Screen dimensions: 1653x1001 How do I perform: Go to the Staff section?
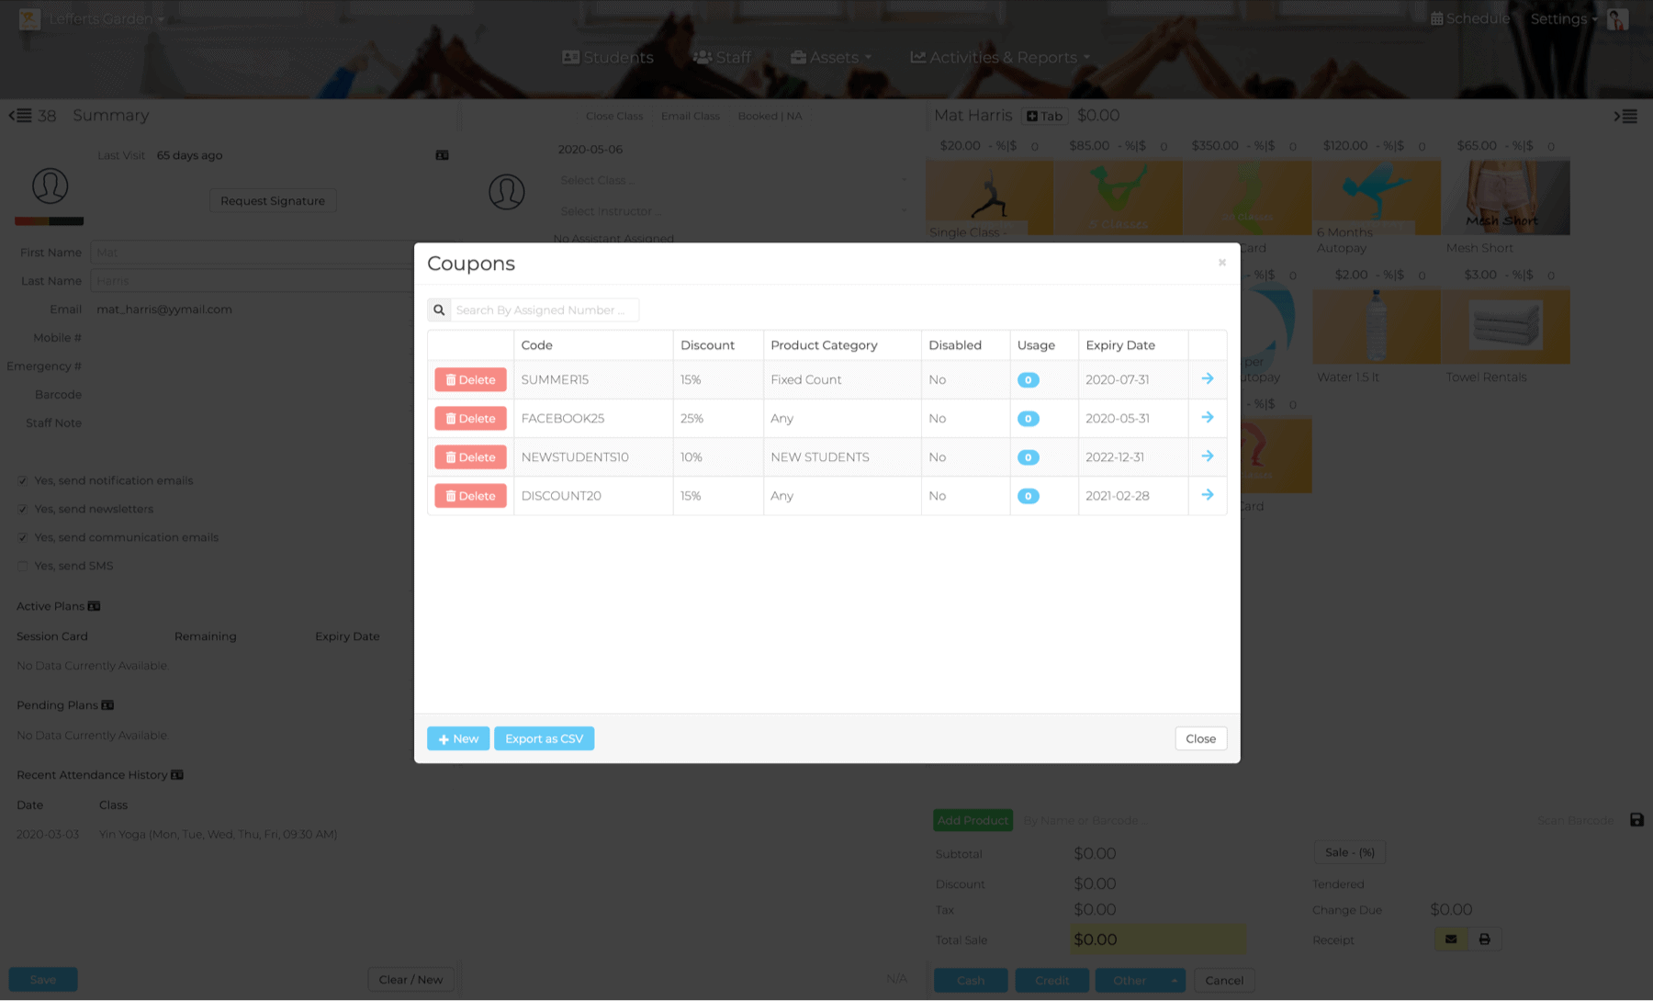[x=722, y=57]
